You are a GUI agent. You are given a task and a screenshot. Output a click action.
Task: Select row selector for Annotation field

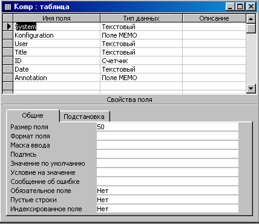coord(8,78)
